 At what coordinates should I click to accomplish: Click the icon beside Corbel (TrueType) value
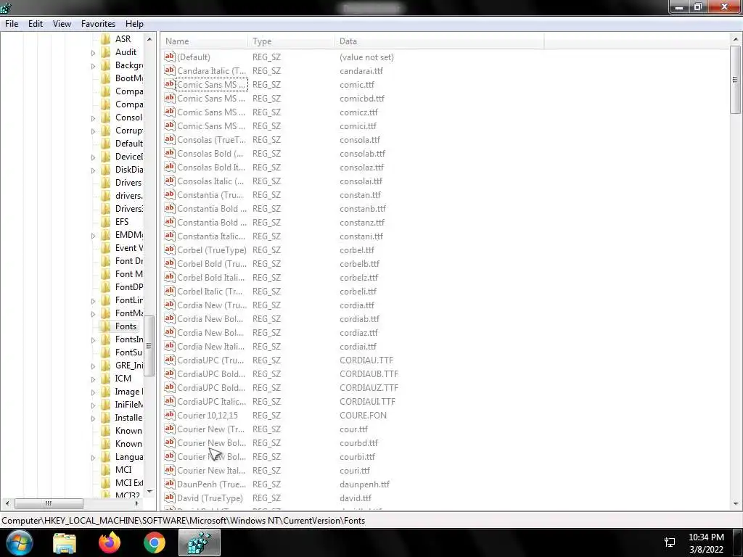click(x=170, y=249)
